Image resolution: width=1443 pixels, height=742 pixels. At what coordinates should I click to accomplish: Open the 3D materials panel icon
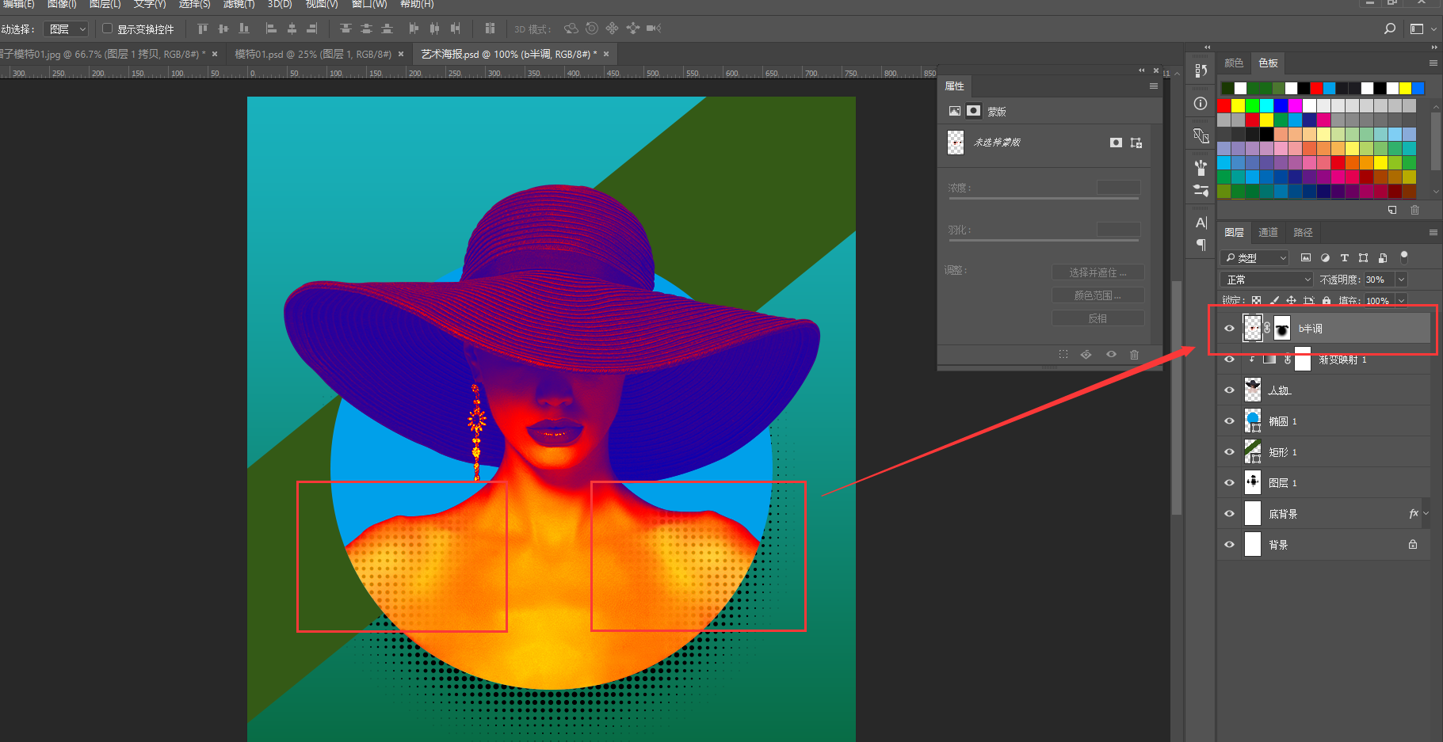tap(1201, 136)
